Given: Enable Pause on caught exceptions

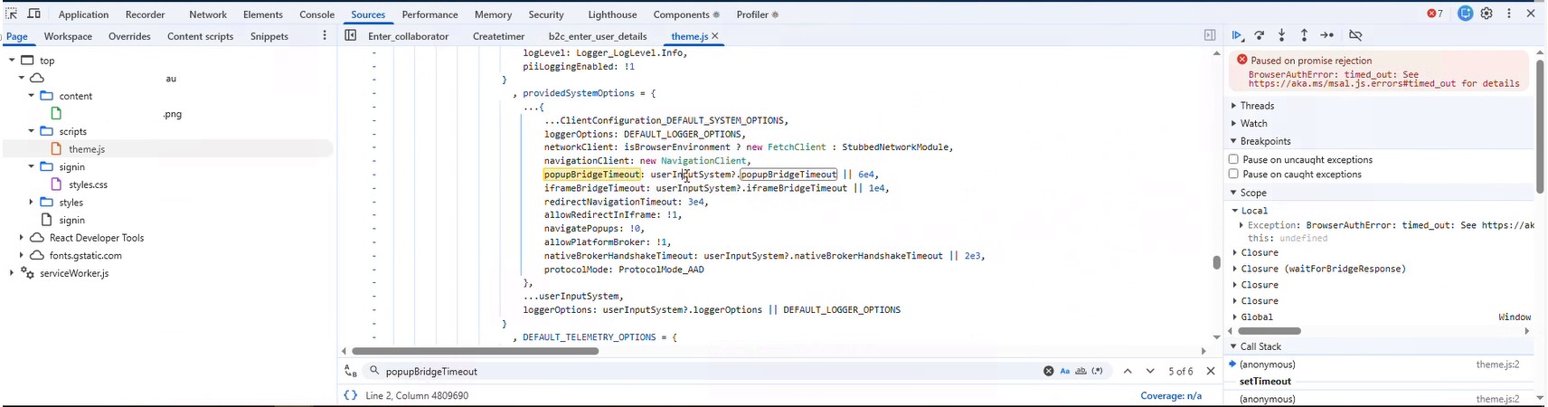Looking at the screenshot, I should pyautogui.click(x=1233, y=174).
